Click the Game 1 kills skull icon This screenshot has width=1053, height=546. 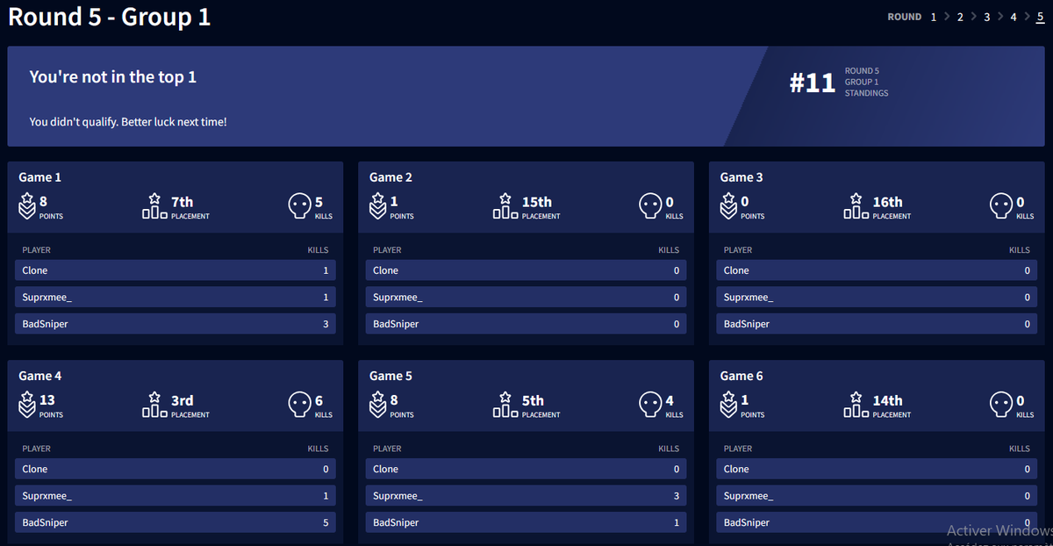pyautogui.click(x=299, y=206)
